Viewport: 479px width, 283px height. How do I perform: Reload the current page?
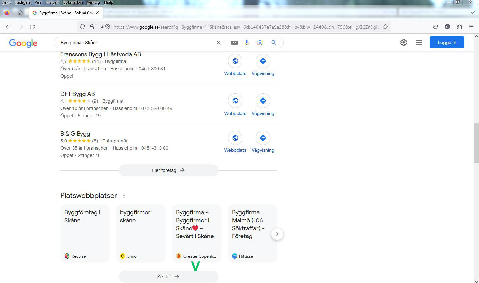[32, 27]
